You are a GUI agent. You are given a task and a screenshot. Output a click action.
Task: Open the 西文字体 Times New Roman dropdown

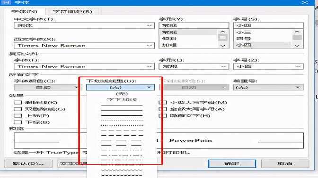tap(84, 45)
